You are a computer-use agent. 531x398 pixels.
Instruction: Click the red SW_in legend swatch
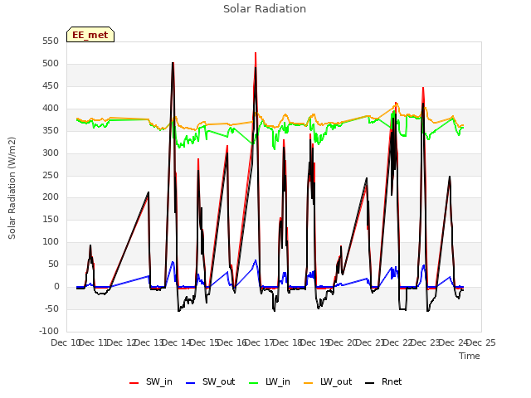[134, 383]
